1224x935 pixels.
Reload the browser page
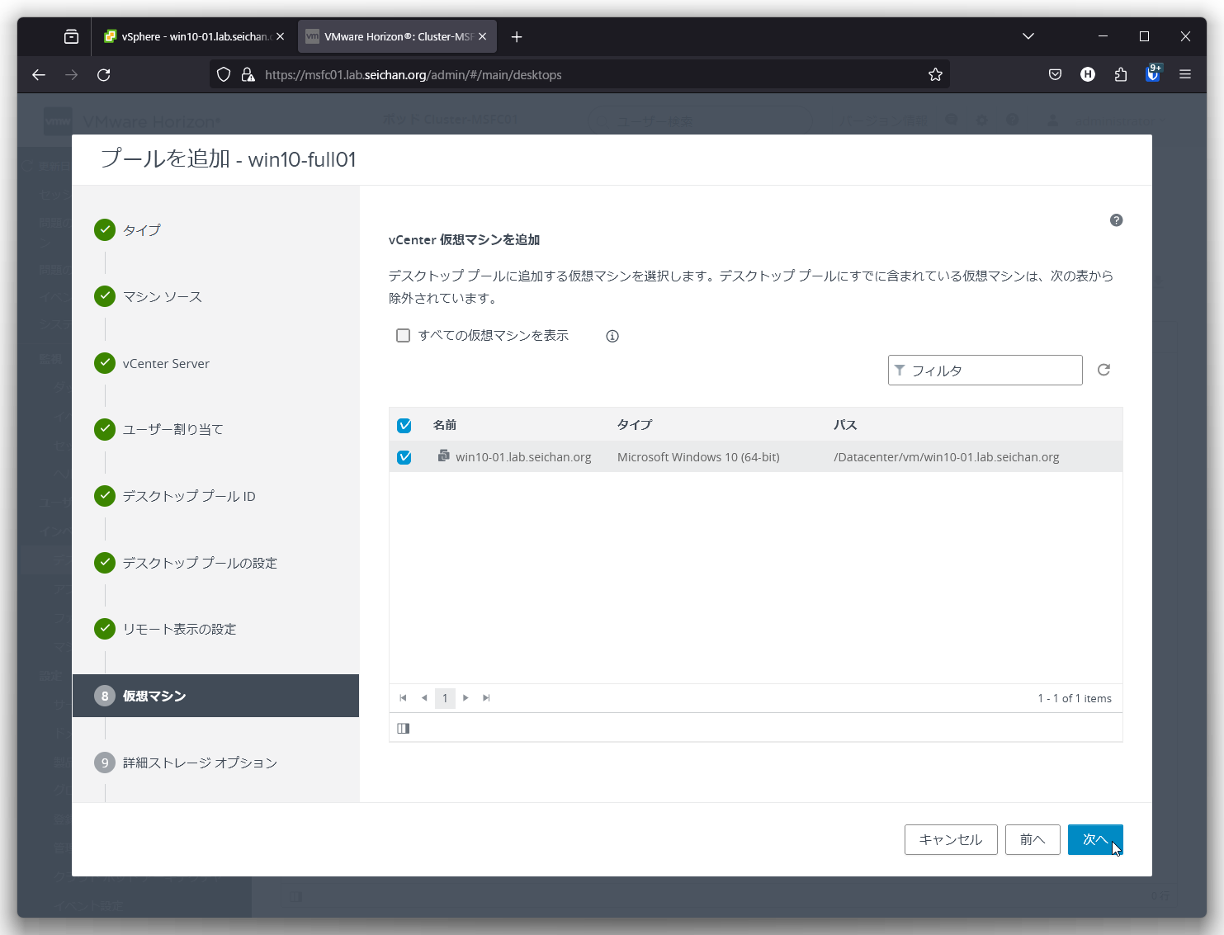pyautogui.click(x=104, y=75)
